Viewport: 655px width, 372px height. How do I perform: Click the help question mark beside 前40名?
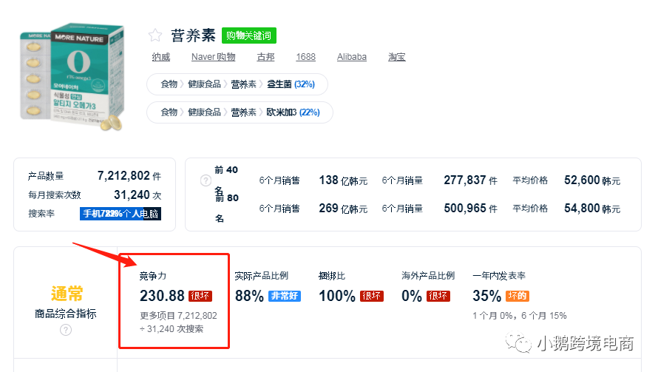tap(206, 180)
